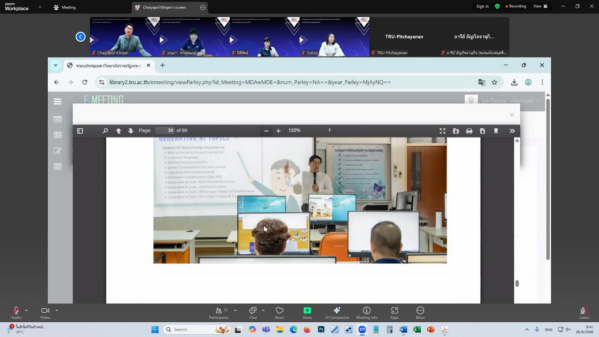This screenshot has height=337, width=599.
Task: Click the green Share button
Action: (307, 313)
